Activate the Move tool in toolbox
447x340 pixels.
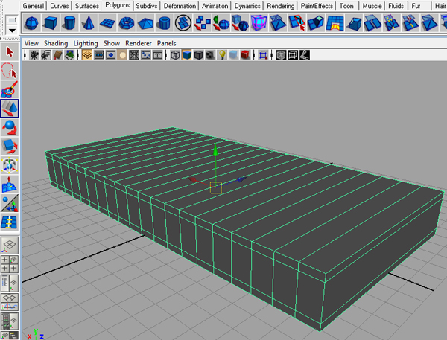[10, 109]
